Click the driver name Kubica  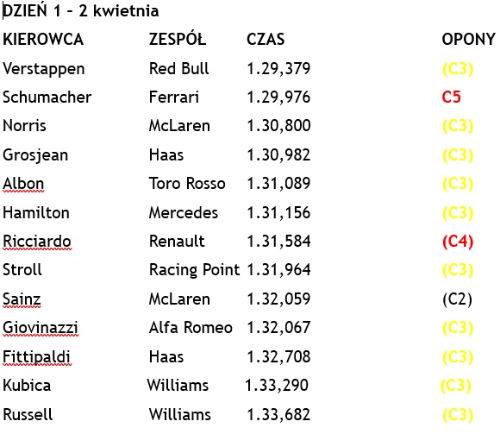click(27, 386)
